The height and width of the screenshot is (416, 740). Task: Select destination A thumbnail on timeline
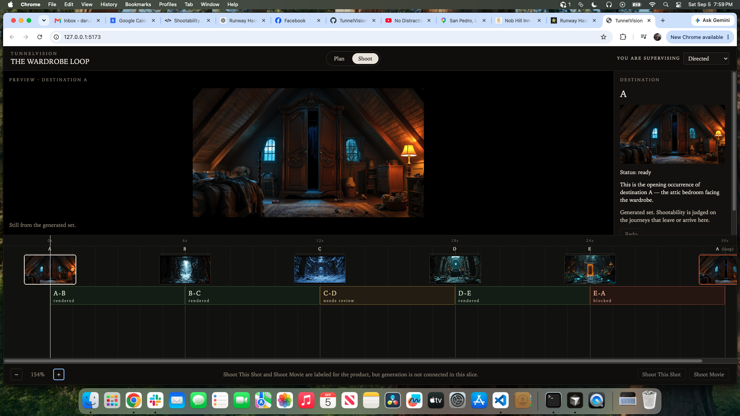50,270
